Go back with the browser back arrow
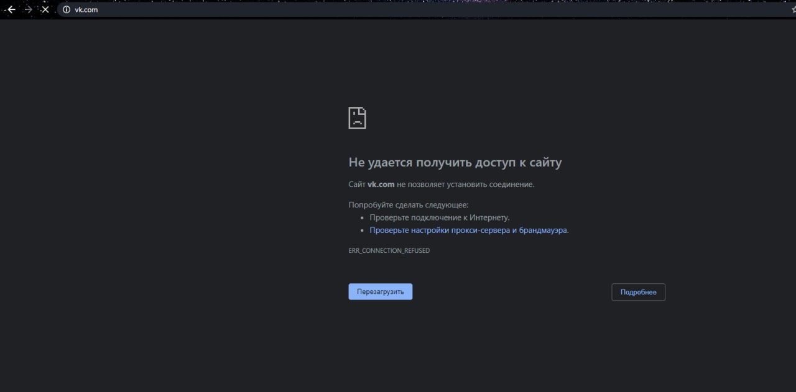Image resolution: width=796 pixels, height=392 pixels. [x=11, y=9]
